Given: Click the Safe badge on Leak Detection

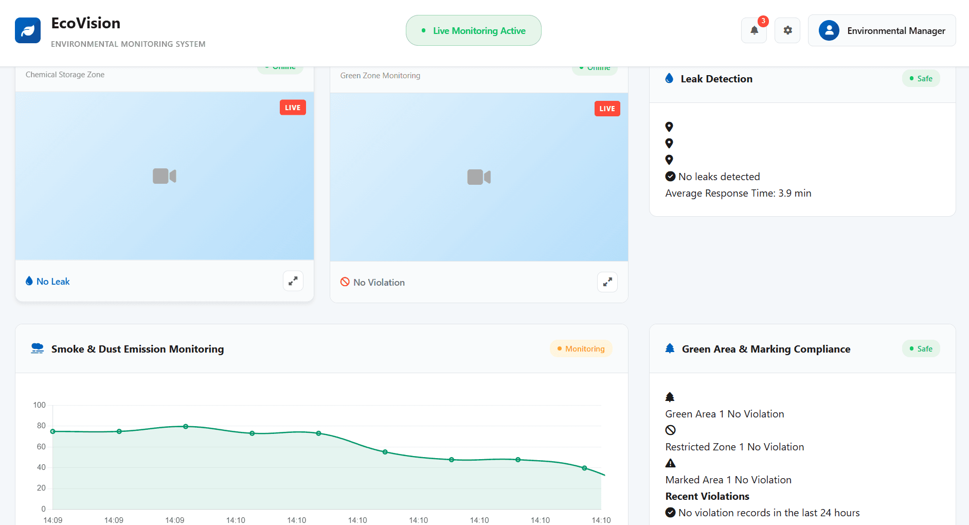Looking at the screenshot, I should point(921,78).
